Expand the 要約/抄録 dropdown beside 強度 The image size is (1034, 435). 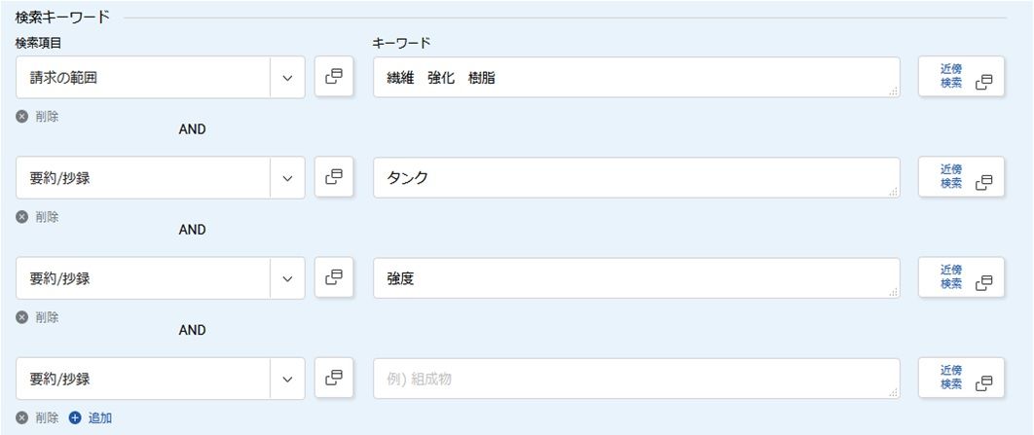point(287,278)
